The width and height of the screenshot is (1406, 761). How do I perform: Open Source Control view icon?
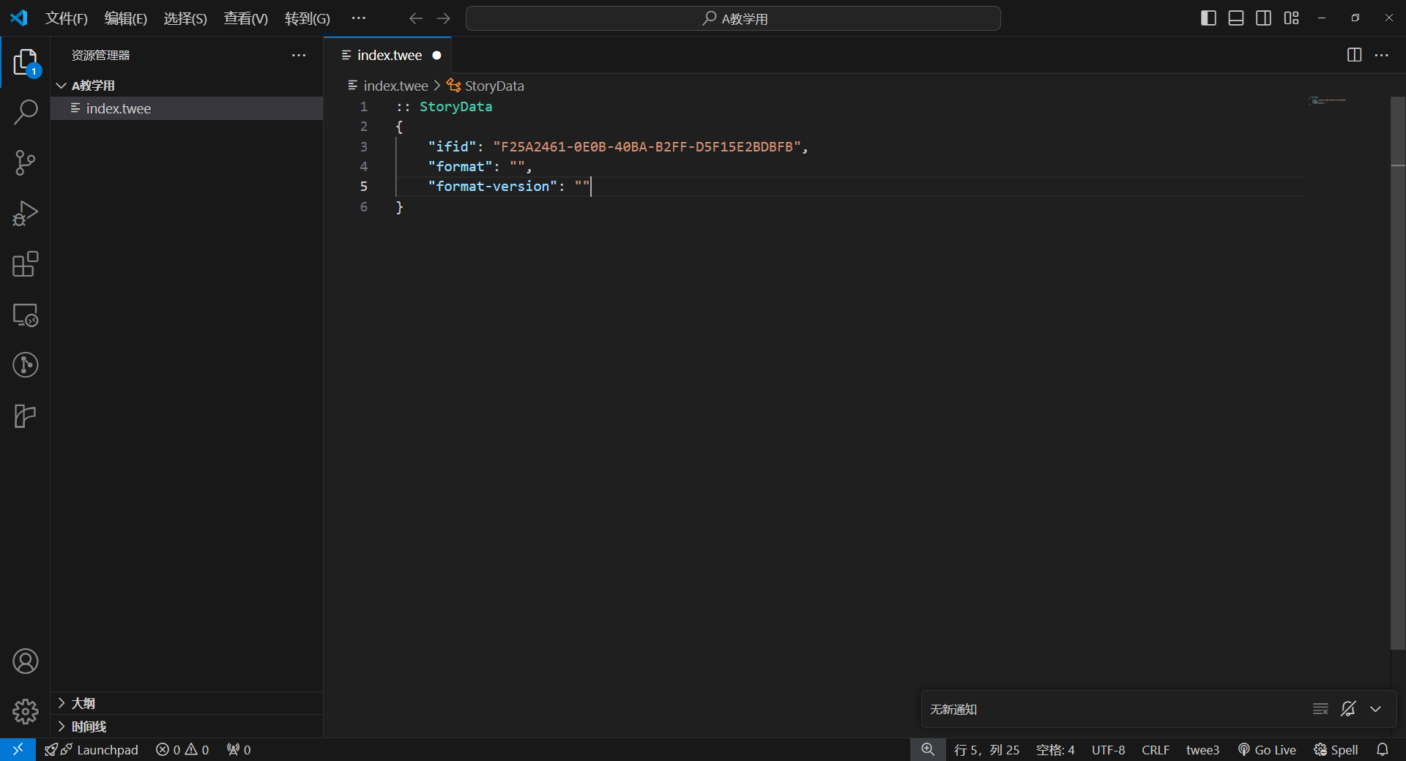(25, 162)
